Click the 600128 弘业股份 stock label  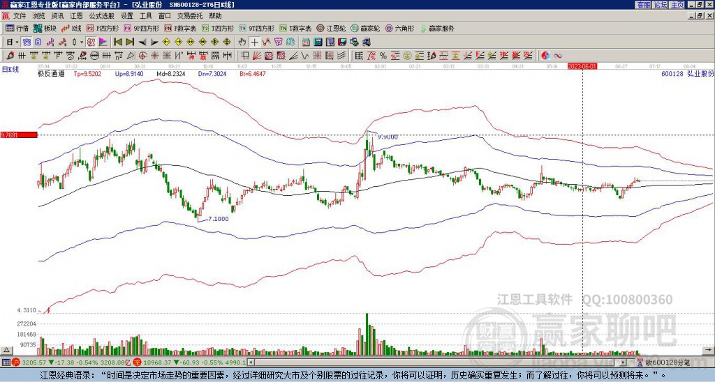click(x=687, y=74)
